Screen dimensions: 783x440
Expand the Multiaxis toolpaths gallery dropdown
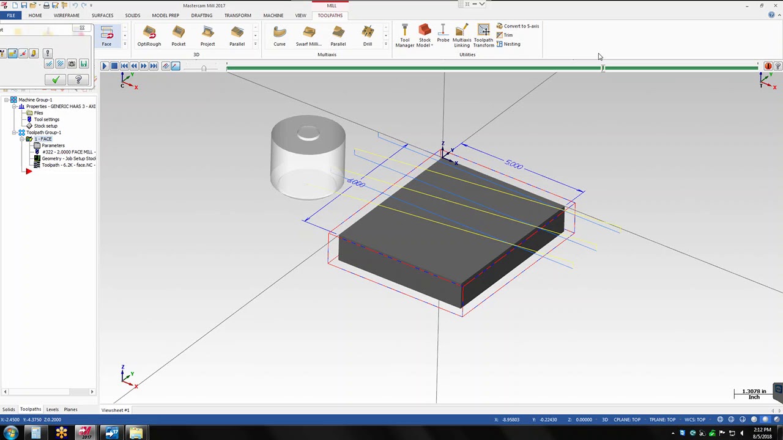385,44
